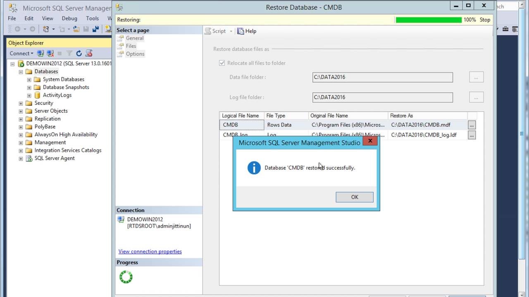Click the Open File toolbar icon
529x297 pixels.
(76, 29)
